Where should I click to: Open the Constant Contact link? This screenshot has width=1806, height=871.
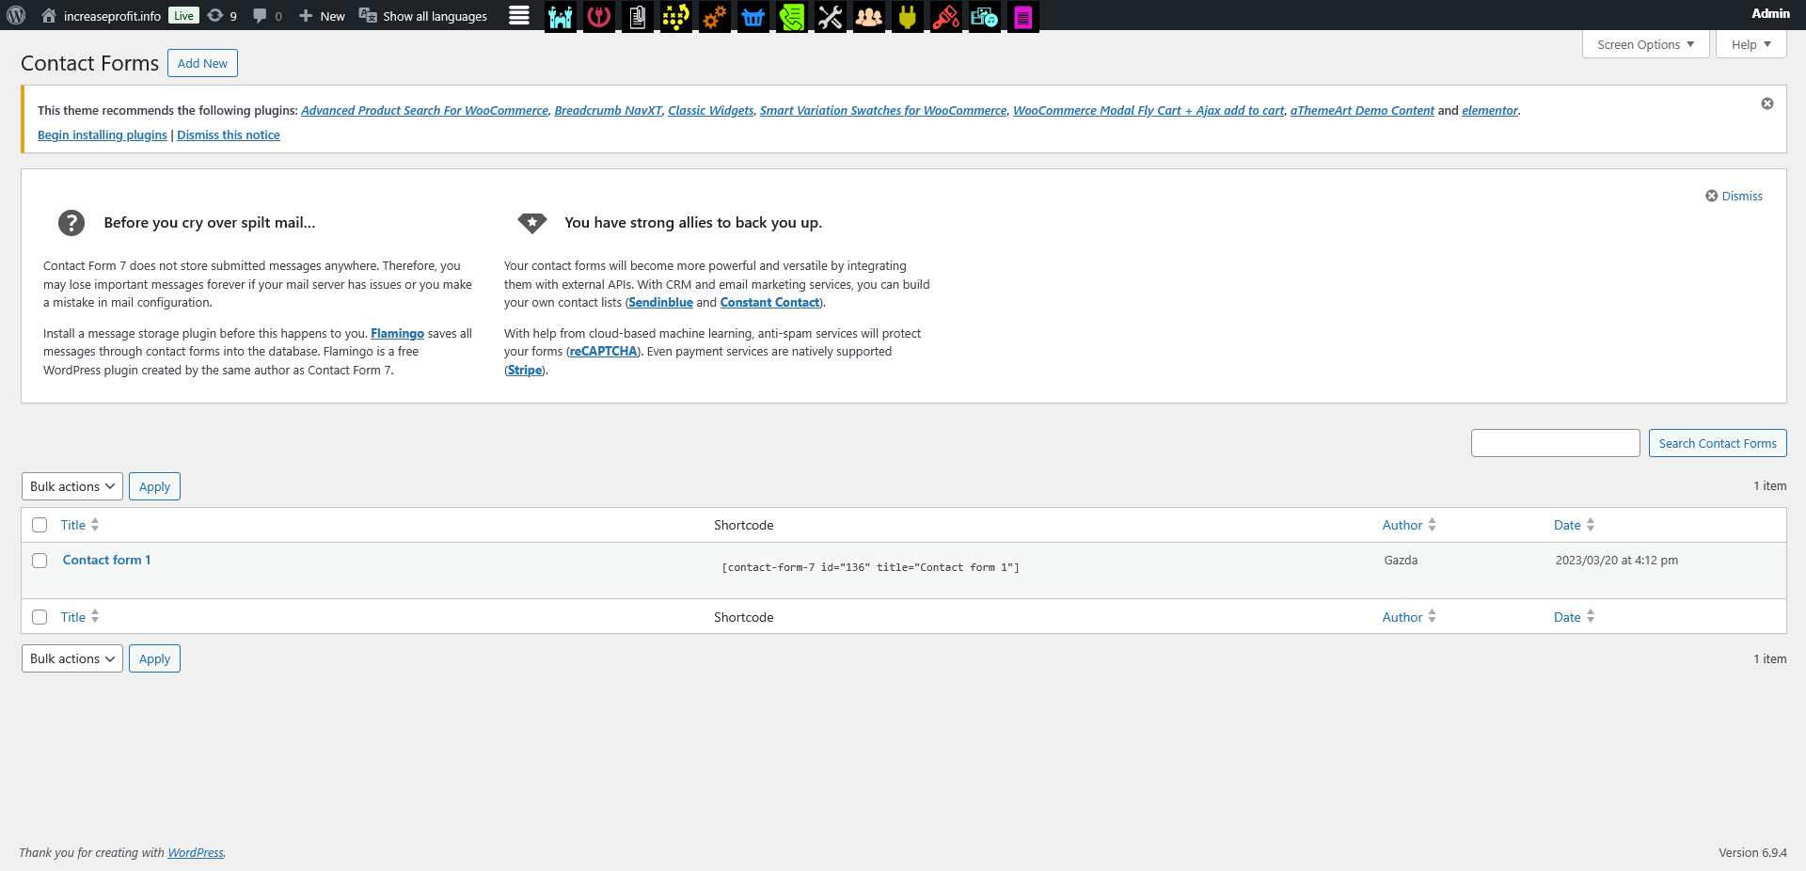(769, 302)
